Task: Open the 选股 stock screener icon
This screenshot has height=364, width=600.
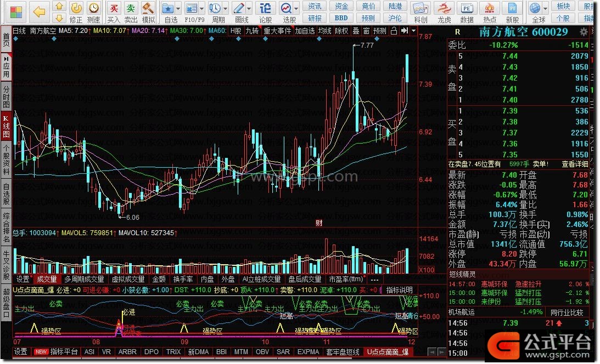Action: click(x=286, y=8)
